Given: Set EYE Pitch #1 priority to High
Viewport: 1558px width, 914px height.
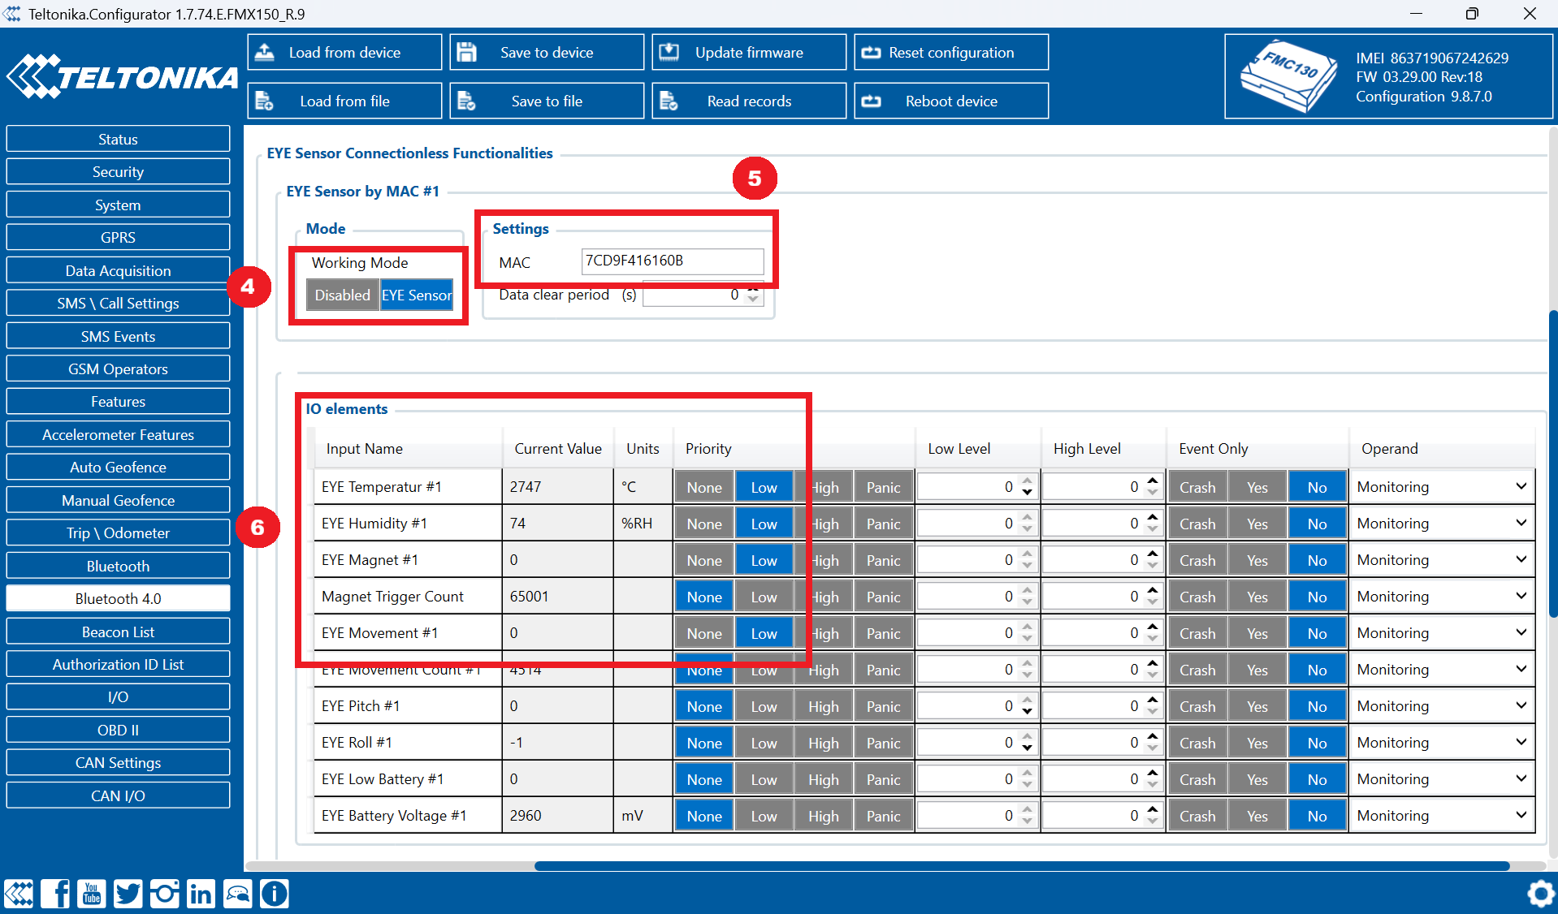Looking at the screenshot, I should [823, 707].
